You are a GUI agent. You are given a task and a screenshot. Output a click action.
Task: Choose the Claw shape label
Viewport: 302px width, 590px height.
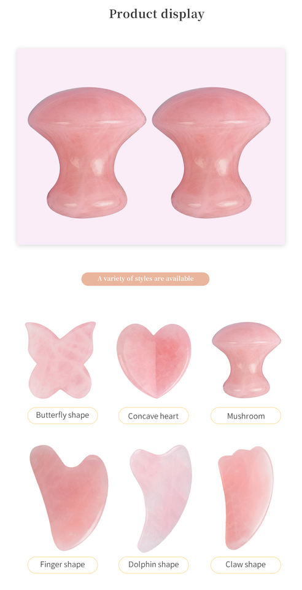coord(246,564)
